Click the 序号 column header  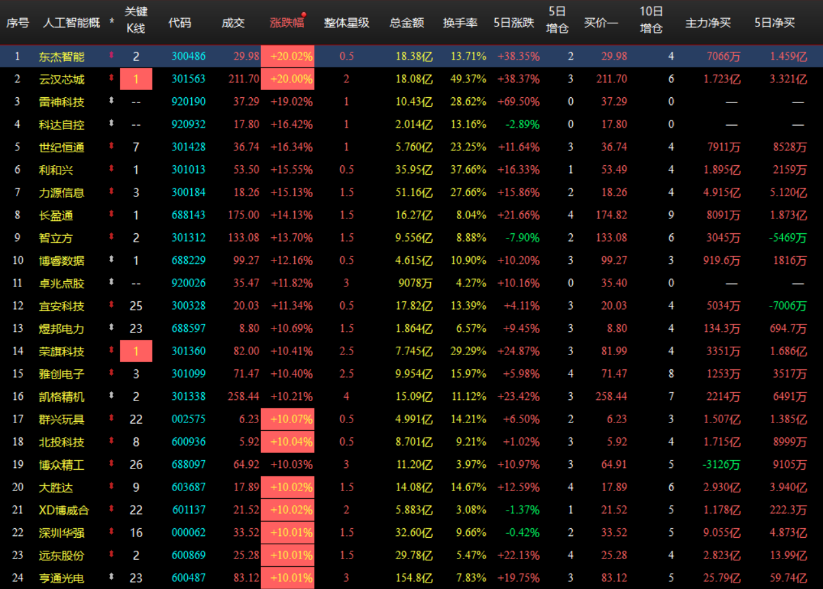pos(17,23)
